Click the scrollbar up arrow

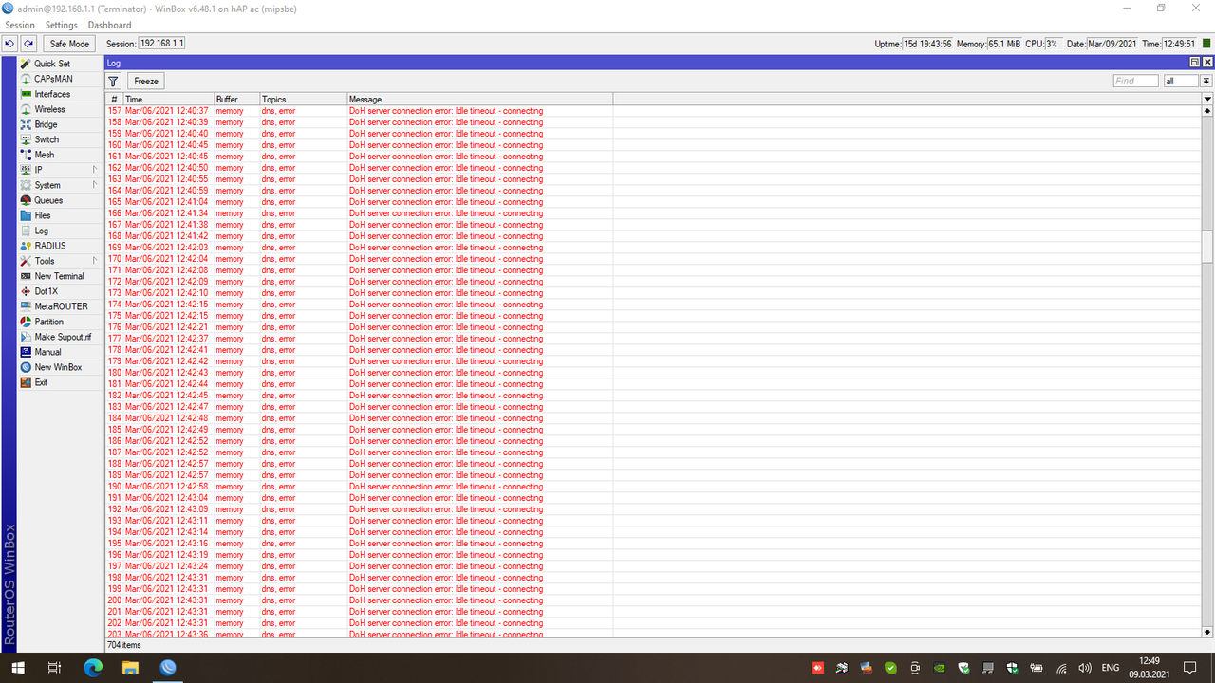pyautogui.click(x=1207, y=110)
